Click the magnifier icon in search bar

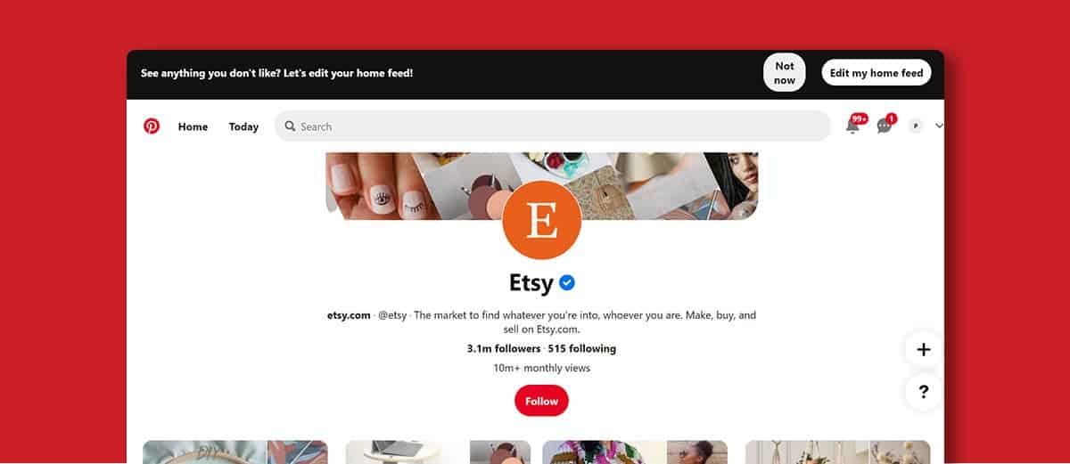tap(290, 126)
